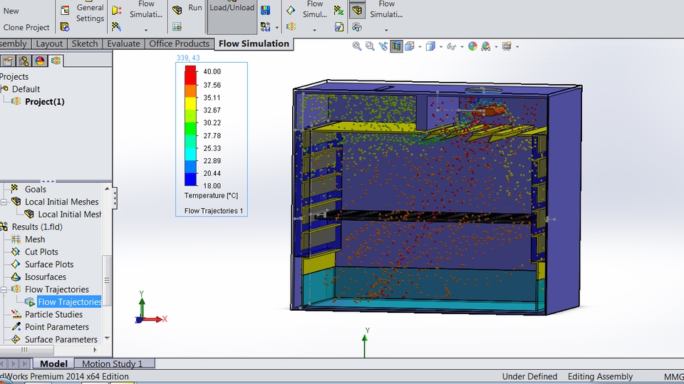Click the temperature legend color bar
Image resolution: width=684 pixels, height=384 pixels.
(190, 125)
